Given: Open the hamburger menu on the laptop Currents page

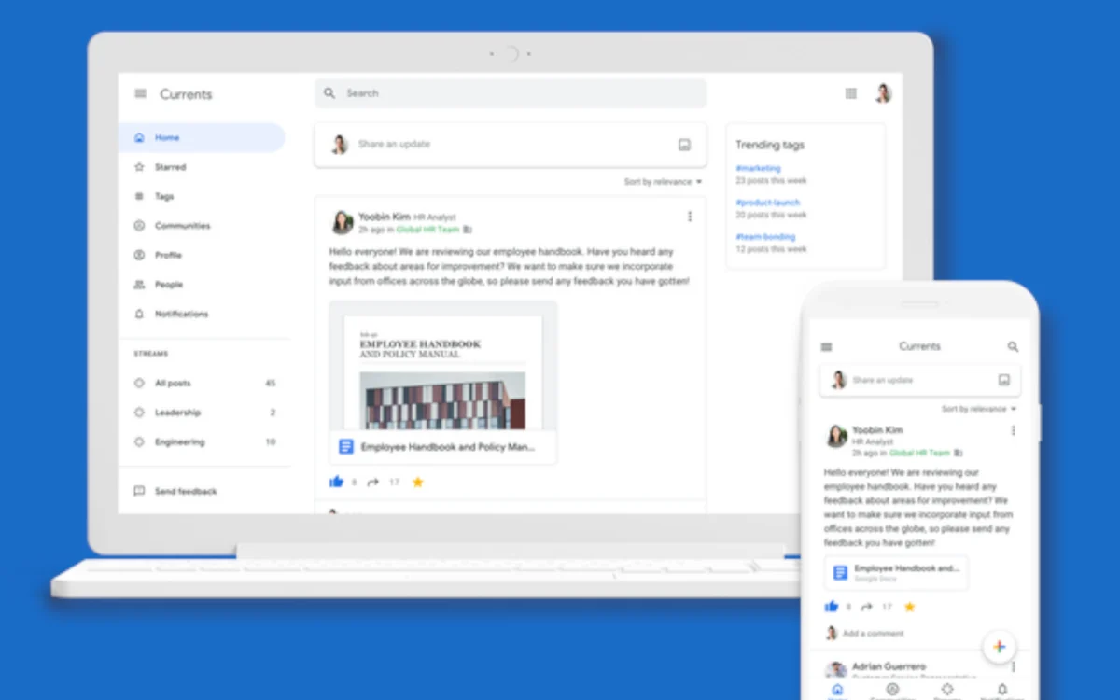Looking at the screenshot, I should [x=141, y=93].
